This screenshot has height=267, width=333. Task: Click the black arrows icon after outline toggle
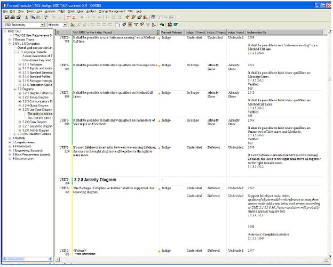click(x=124, y=25)
